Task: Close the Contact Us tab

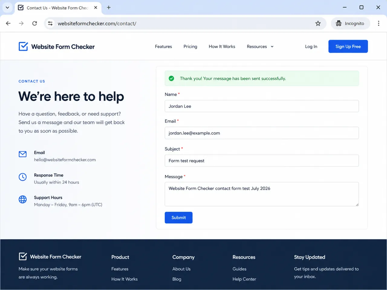Action: pyautogui.click(x=96, y=8)
